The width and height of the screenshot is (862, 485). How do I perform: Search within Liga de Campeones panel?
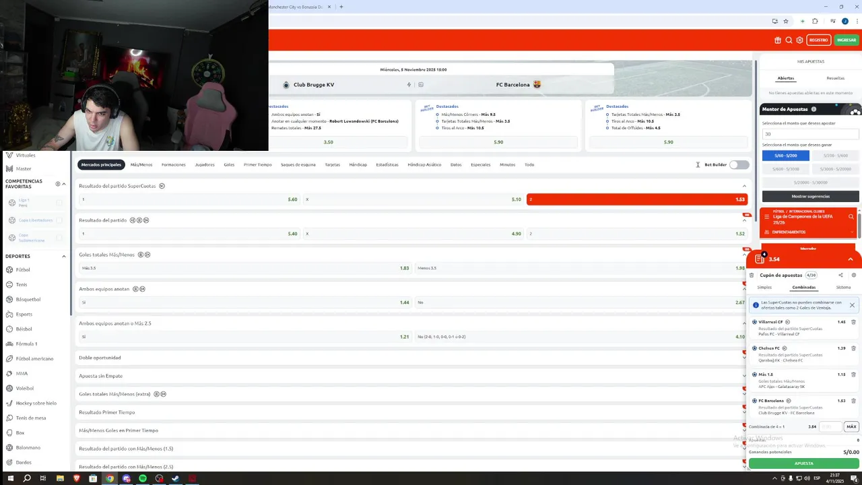click(851, 217)
